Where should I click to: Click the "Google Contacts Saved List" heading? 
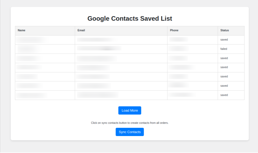pos(130,19)
